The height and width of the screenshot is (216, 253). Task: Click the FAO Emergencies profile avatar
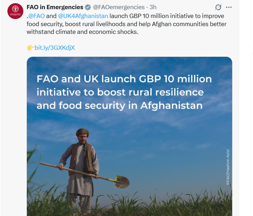[16, 11]
